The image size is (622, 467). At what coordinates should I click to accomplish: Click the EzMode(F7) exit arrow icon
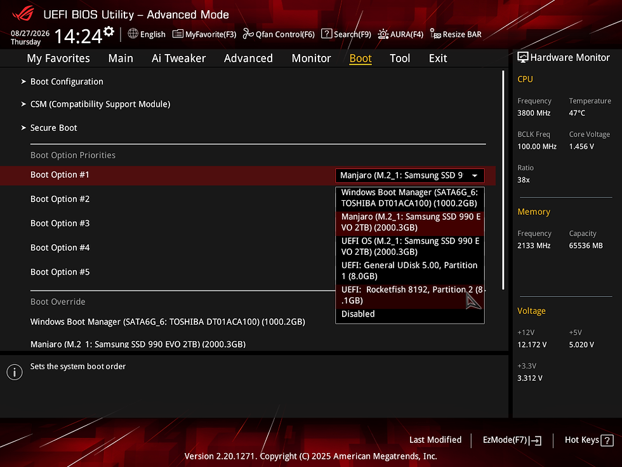click(535, 440)
